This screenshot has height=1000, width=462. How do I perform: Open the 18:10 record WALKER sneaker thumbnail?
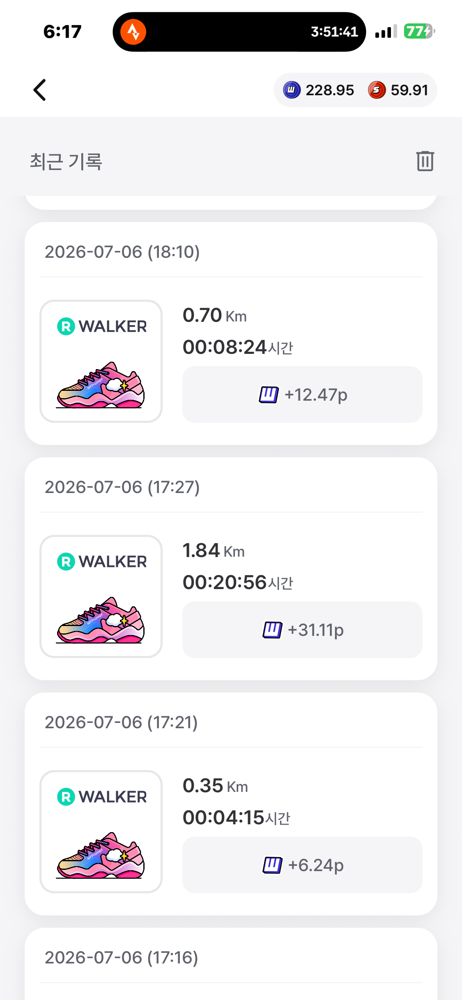(101, 361)
